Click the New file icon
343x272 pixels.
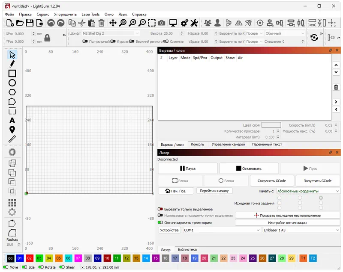pyautogui.click(x=10, y=23)
